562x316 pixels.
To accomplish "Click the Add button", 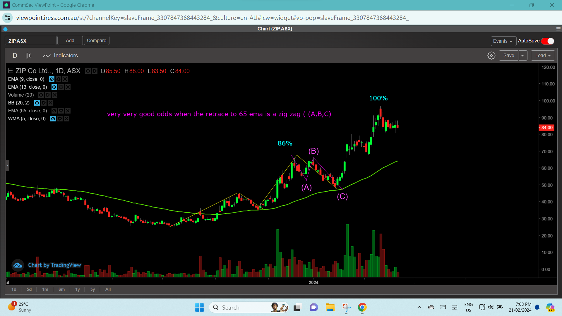I will click(70, 40).
